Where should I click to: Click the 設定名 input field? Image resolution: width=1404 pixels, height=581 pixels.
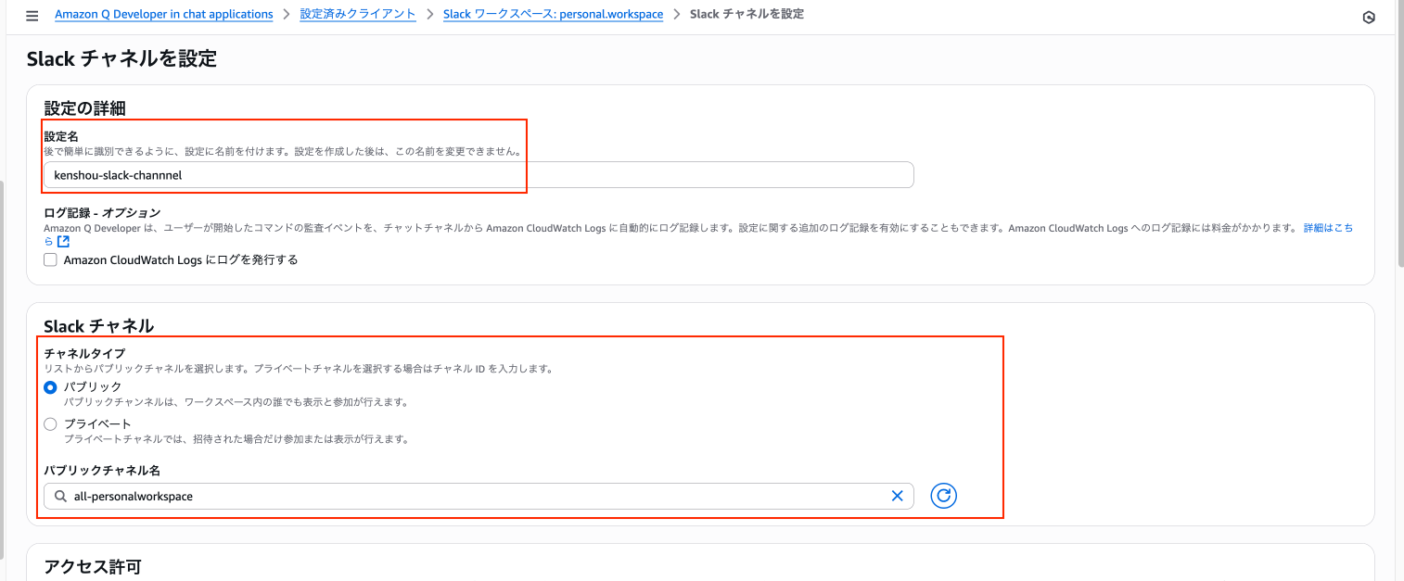479,175
